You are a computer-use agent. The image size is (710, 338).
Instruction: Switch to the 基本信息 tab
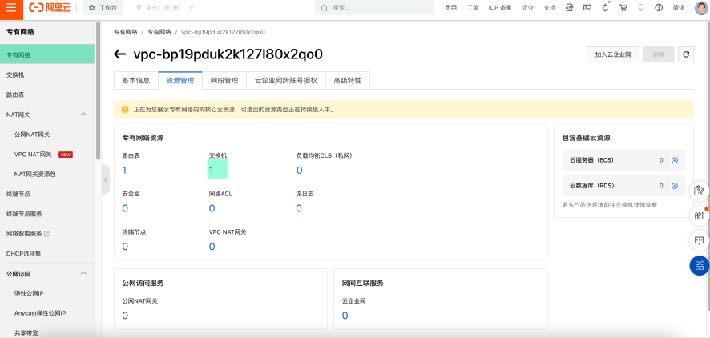(135, 80)
